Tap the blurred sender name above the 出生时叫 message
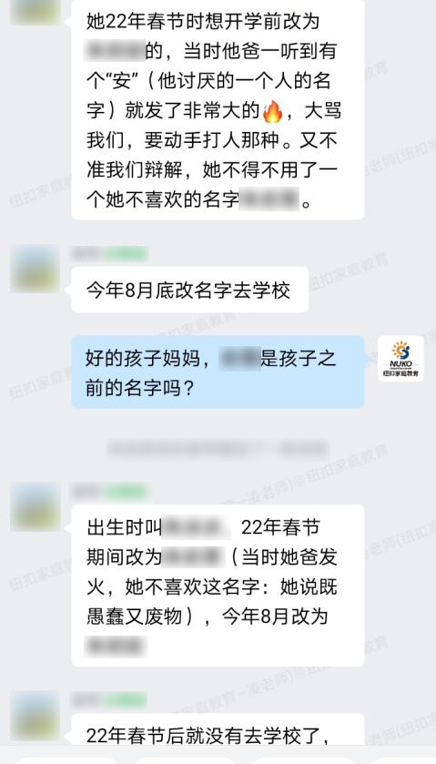The width and height of the screenshot is (436, 764). [109, 491]
